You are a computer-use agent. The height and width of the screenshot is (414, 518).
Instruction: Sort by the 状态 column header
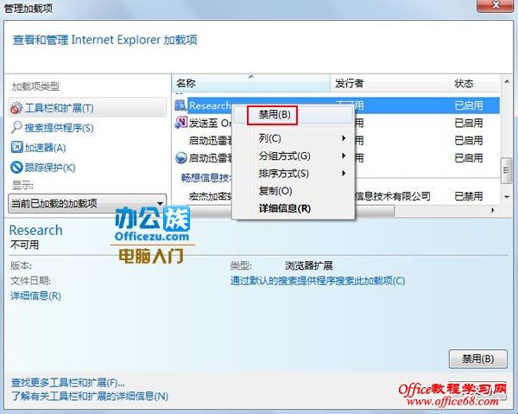click(475, 83)
